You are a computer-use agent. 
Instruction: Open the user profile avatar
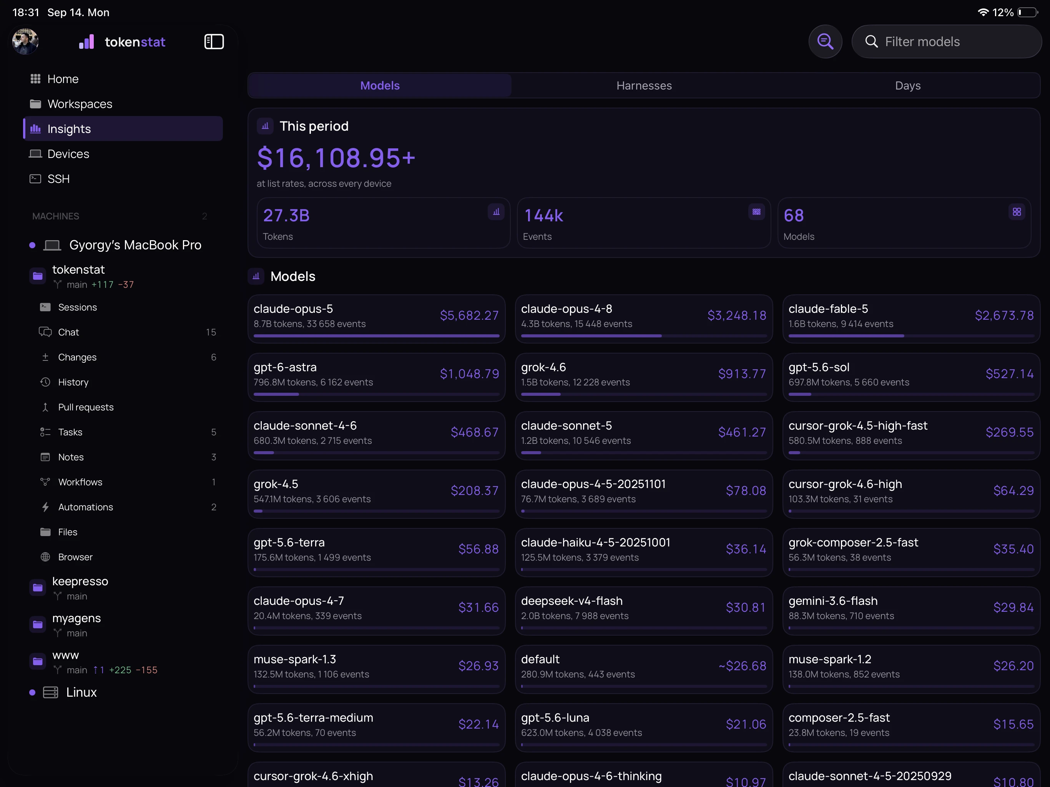coord(25,42)
